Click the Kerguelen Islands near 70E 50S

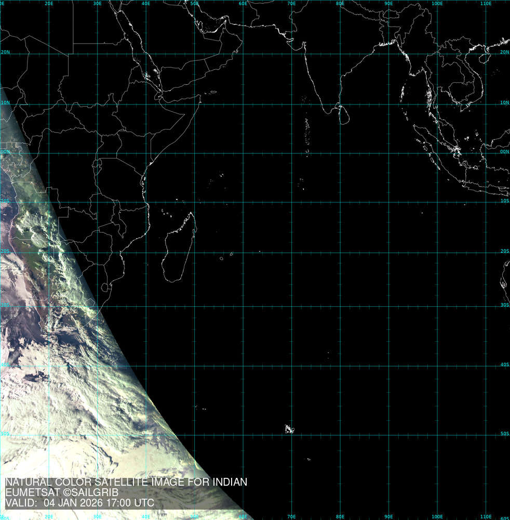click(289, 429)
